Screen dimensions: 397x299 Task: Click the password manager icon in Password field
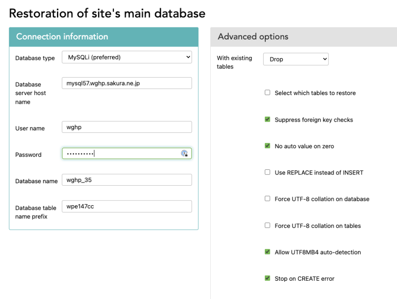tap(184, 153)
